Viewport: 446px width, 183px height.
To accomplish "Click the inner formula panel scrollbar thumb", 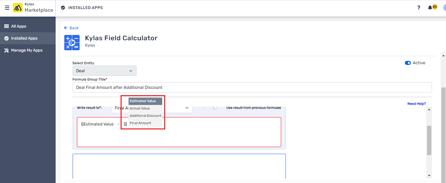I will [x=429, y=140].
